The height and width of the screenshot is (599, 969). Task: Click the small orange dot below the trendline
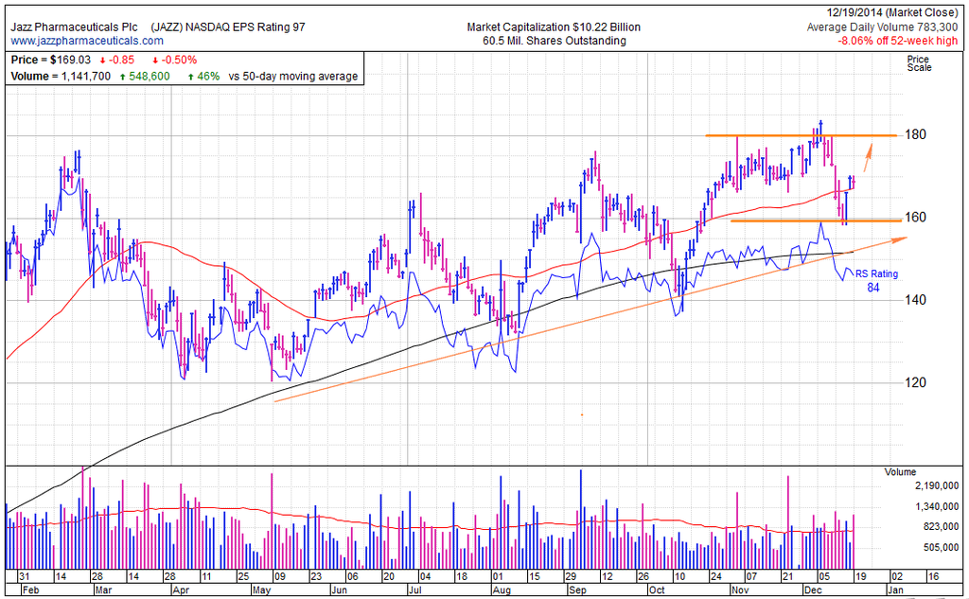581,414
